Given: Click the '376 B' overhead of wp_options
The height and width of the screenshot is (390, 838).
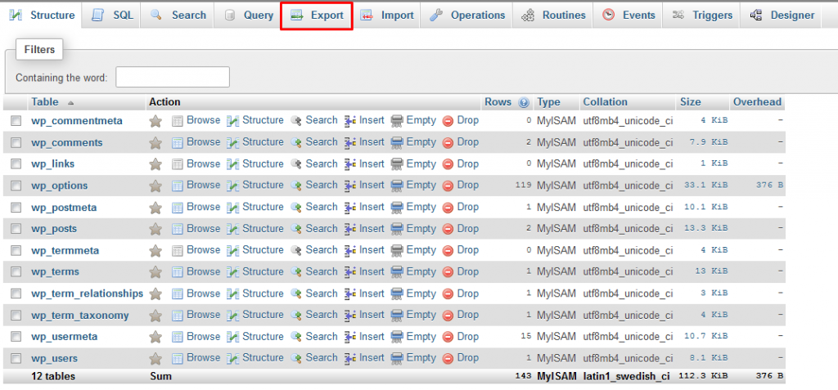Looking at the screenshot, I should (769, 186).
